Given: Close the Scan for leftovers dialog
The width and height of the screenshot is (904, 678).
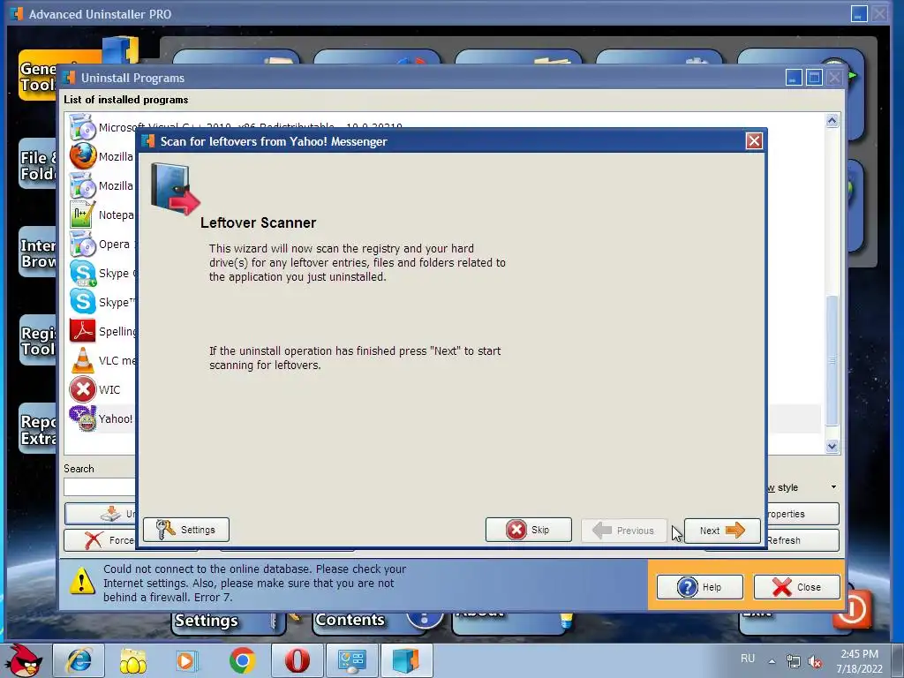Looking at the screenshot, I should pyautogui.click(x=754, y=141).
